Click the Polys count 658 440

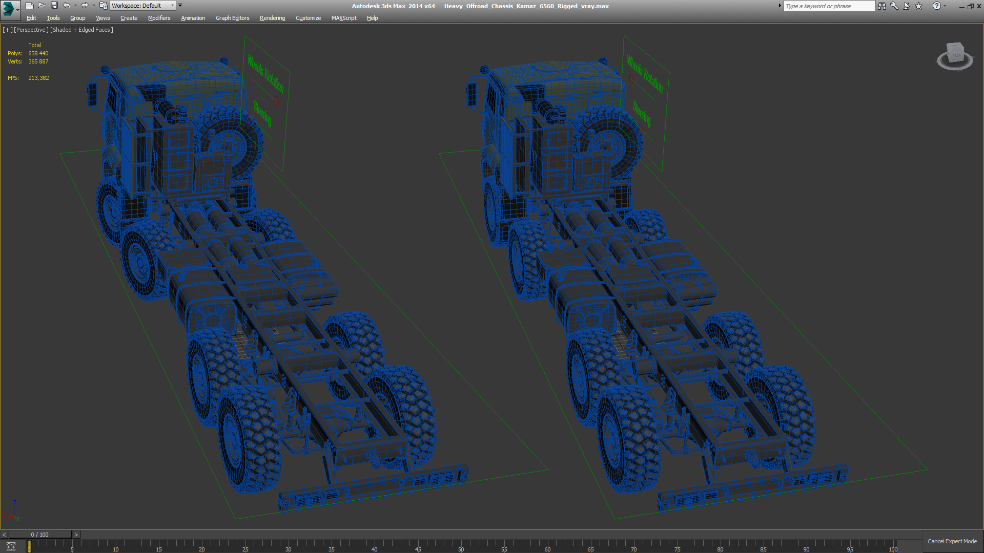[x=38, y=53]
